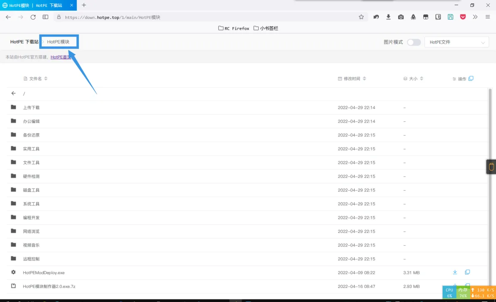496x302 pixels.
Task: Toggle the 图片模式 switch
Action: (x=414, y=42)
